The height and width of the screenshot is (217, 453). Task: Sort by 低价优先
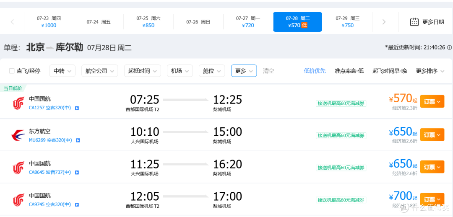click(315, 71)
